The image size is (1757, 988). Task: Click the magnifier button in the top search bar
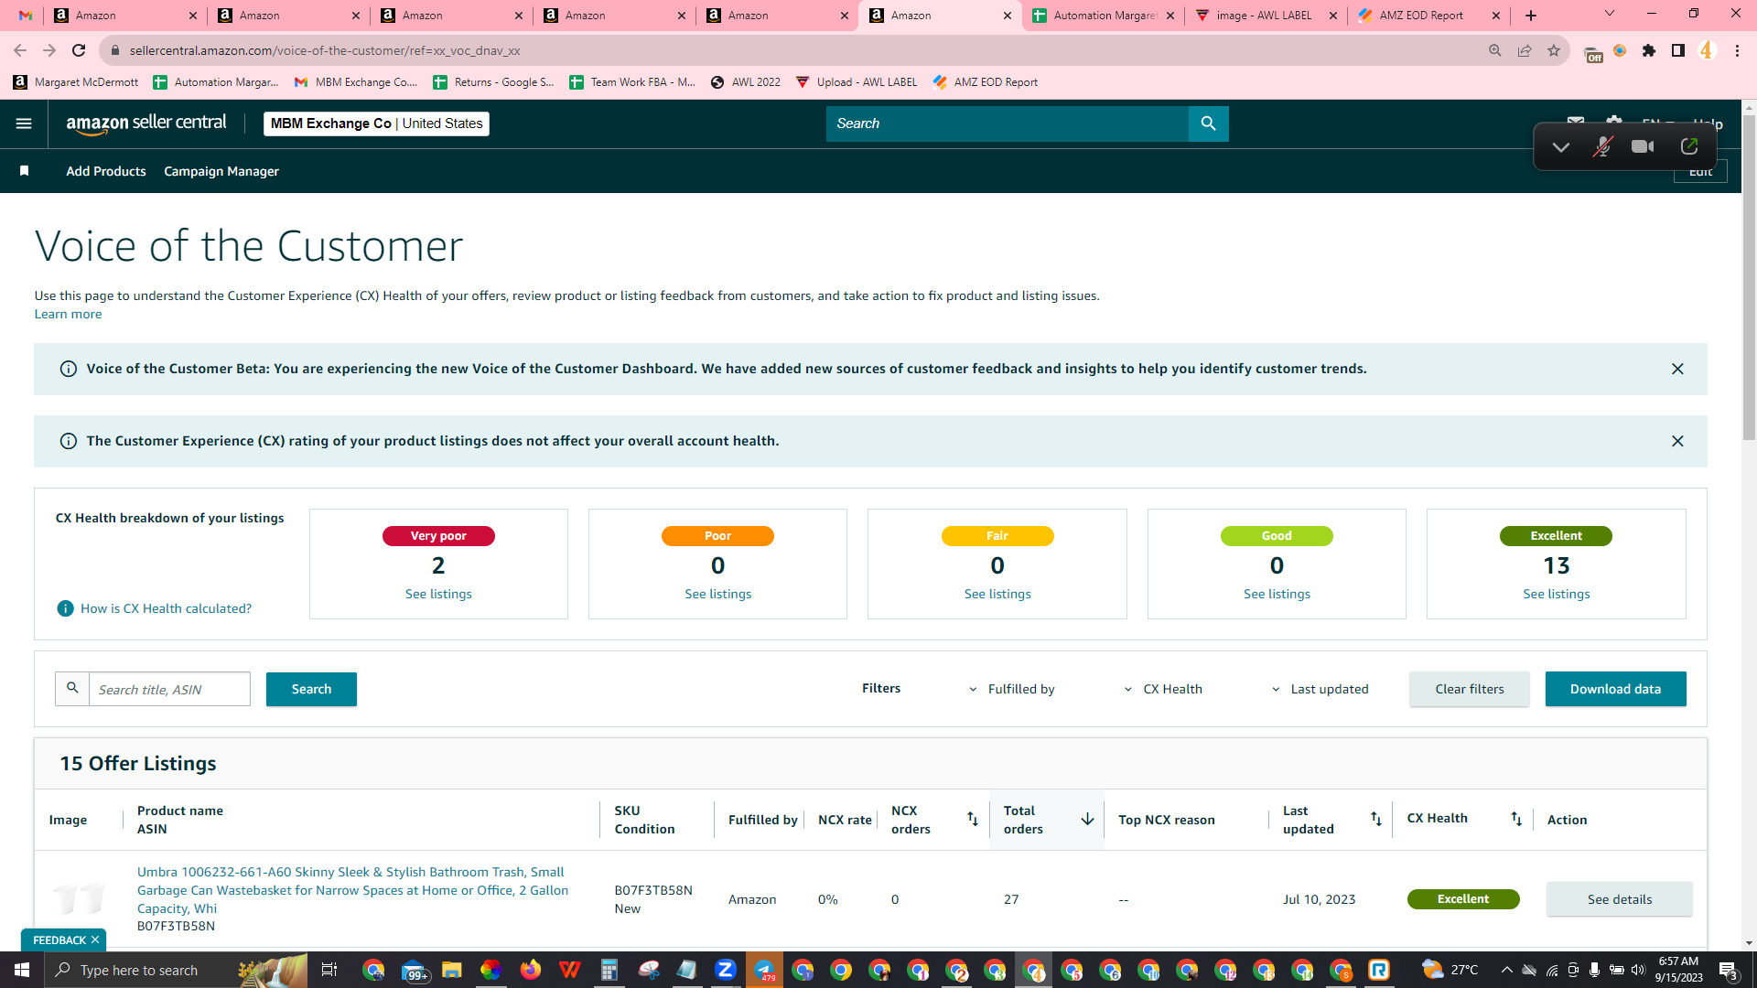click(1208, 123)
